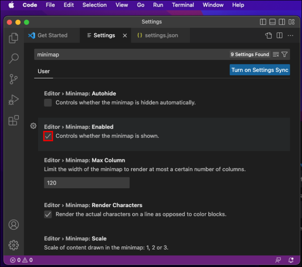Viewport: 302px width, 267px height.
Task: Close the Settings tab
Action: click(x=125, y=35)
